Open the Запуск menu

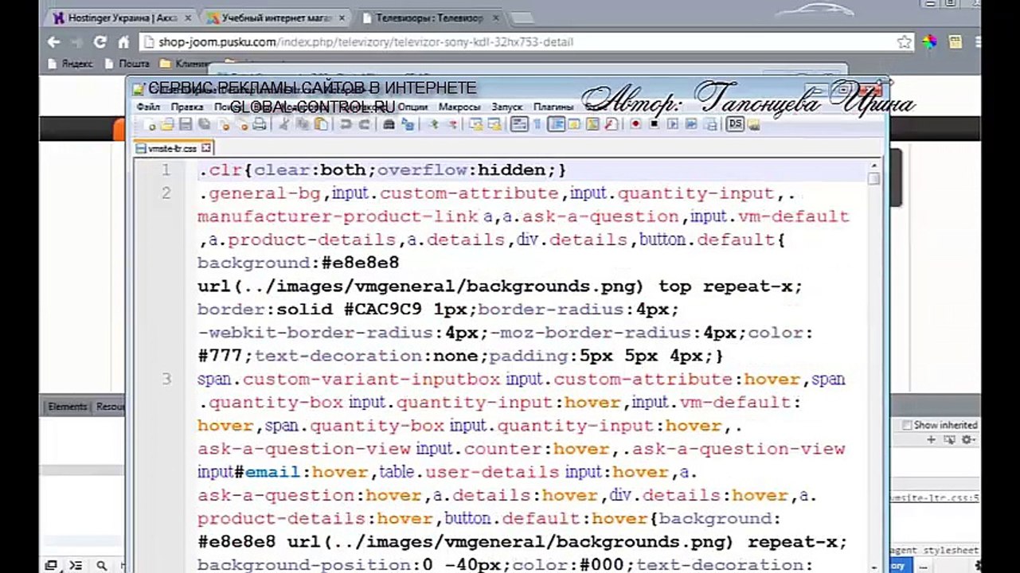[x=507, y=107]
